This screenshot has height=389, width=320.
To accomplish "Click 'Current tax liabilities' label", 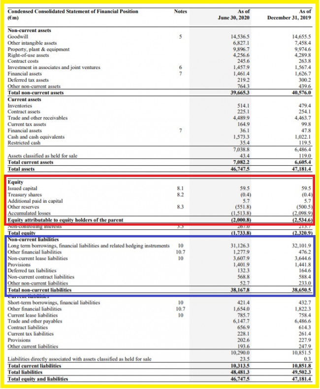I will tap(31, 334).
